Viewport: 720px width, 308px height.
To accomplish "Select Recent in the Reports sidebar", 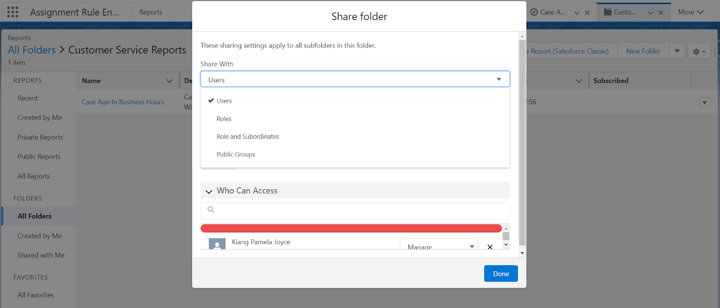I will (28, 98).
